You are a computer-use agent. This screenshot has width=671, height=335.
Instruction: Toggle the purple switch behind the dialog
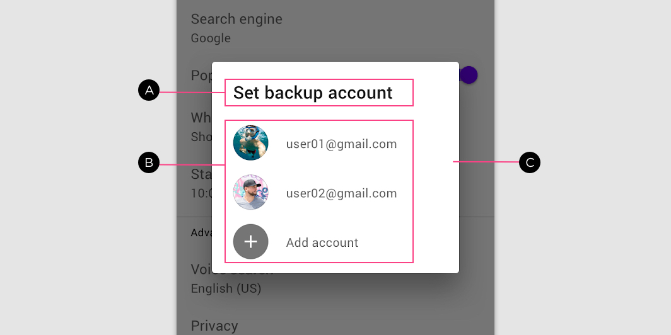(468, 75)
